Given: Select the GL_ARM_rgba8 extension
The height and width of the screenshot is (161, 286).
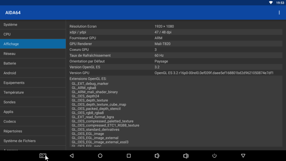Looking at the screenshot, I should tap(84, 88).
